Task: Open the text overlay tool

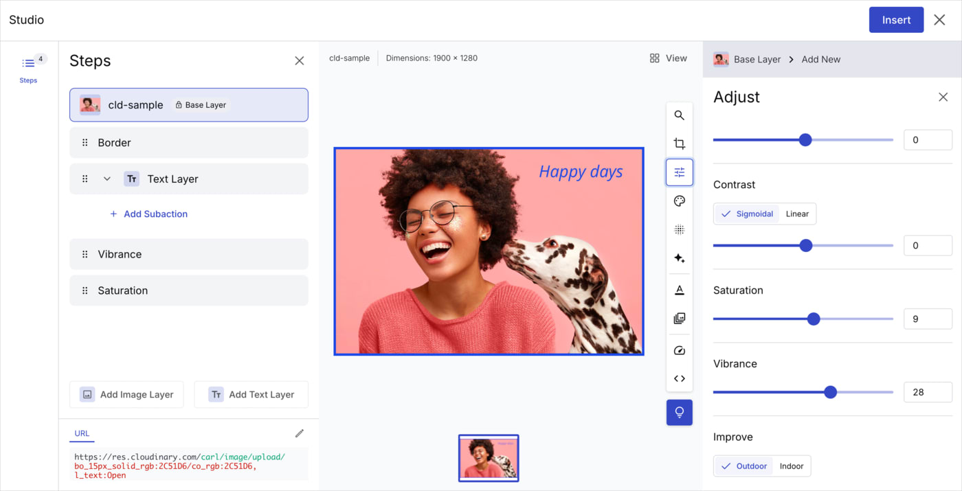Action: [679, 290]
